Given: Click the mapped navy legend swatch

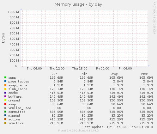Looking at the screenshot, I should (x=5, y=115).
